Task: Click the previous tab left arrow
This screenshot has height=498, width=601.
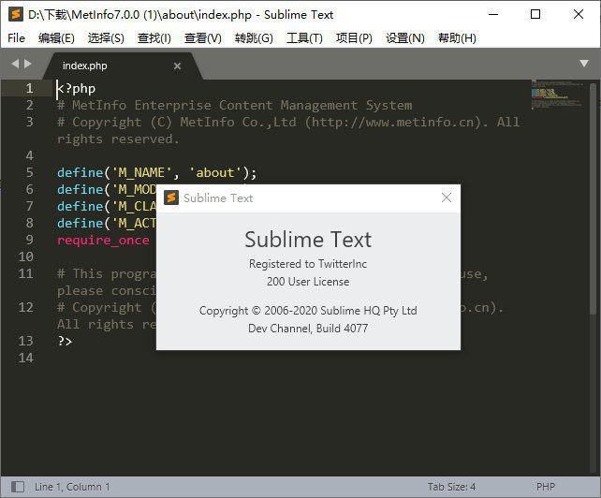Action: [x=15, y=64]
